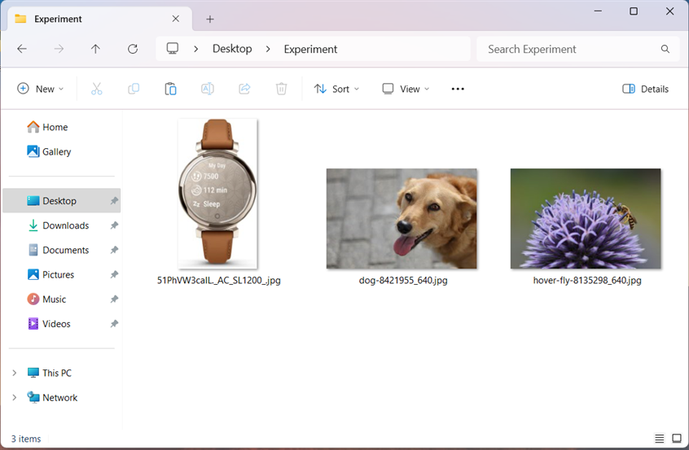Viewport: 689px width, 450px height.
Task: Open the New item menu button
Action: [40, 89]
